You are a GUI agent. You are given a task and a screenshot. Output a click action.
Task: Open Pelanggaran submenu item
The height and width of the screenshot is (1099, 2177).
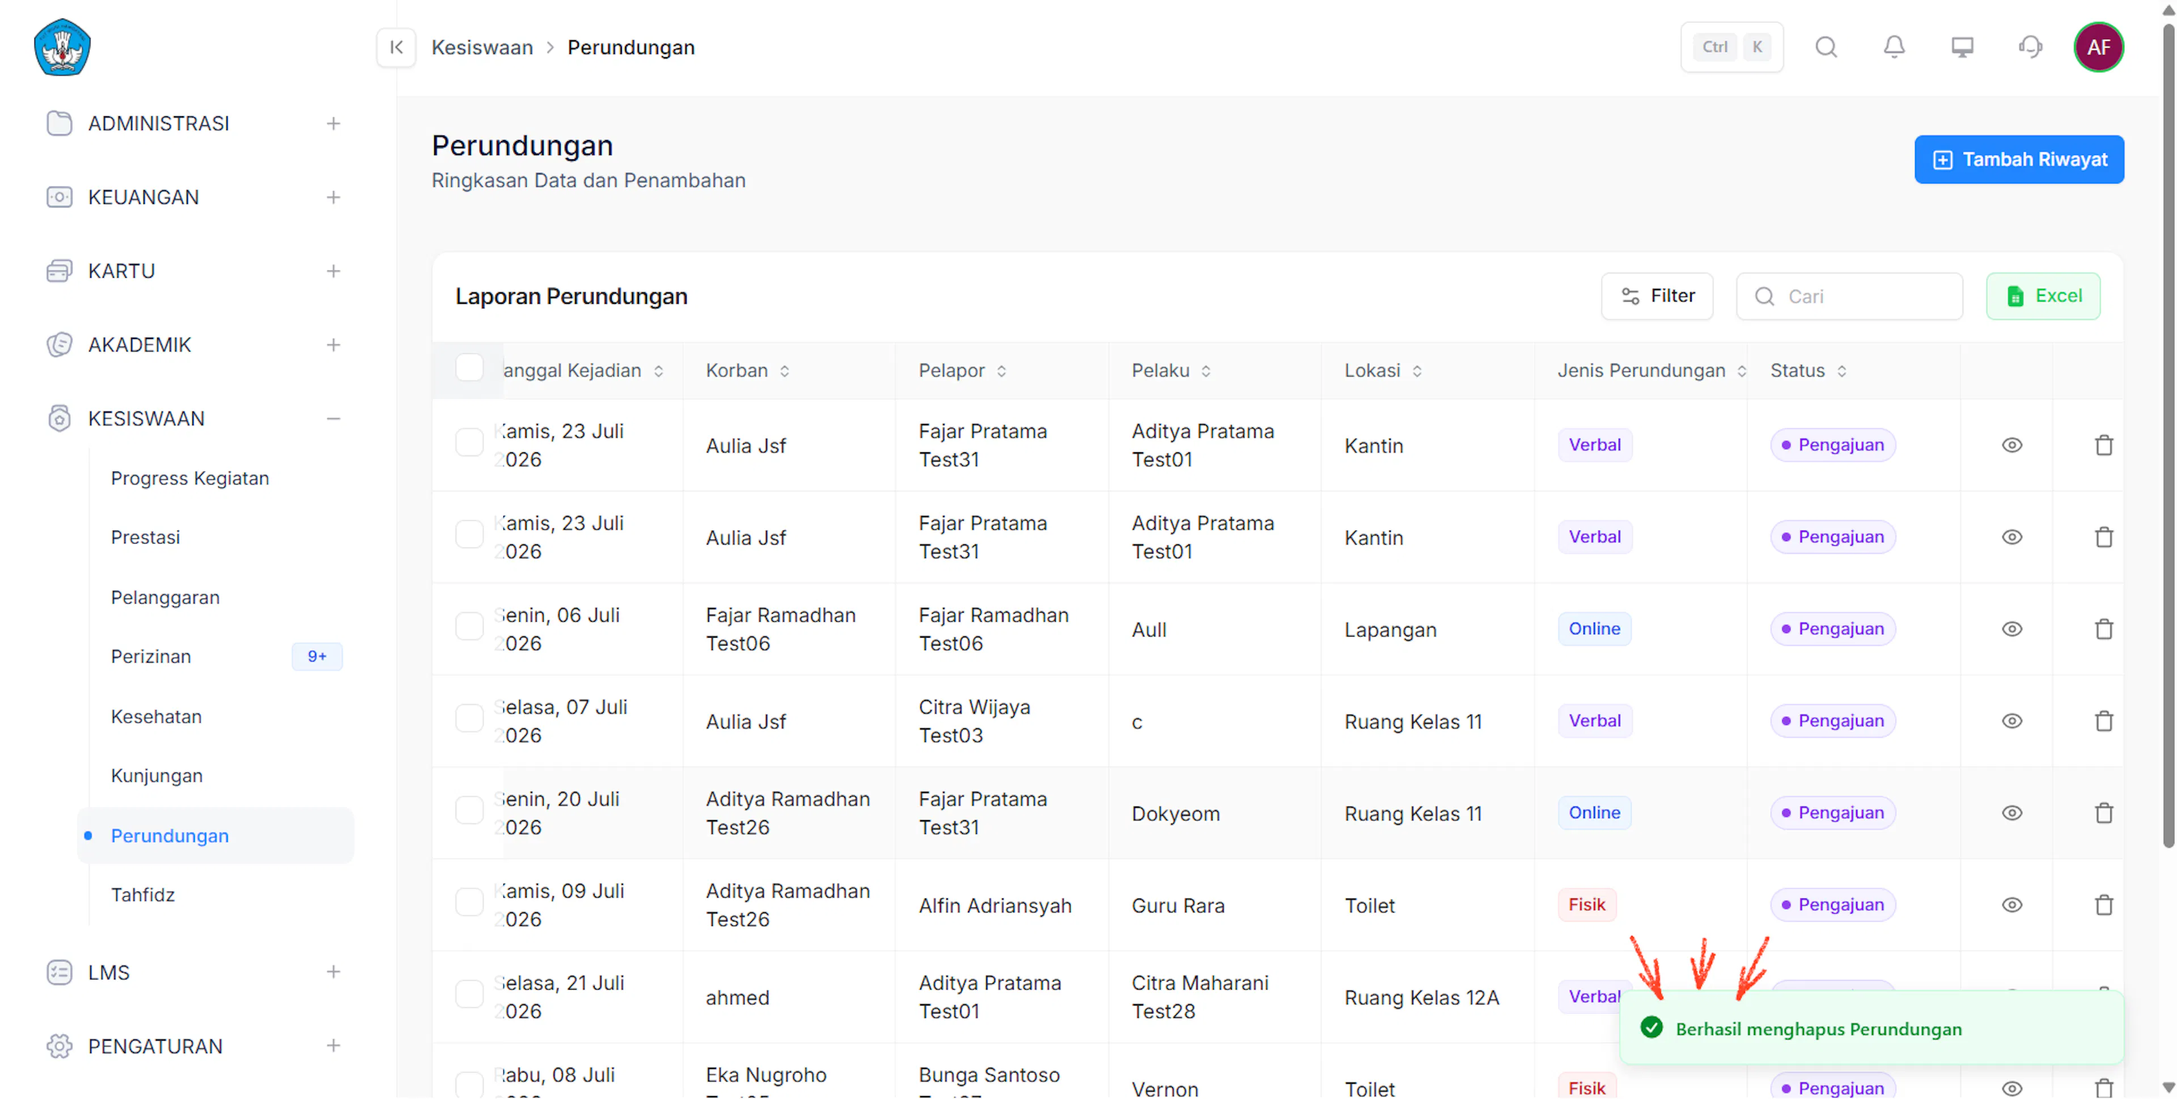[x=165, y=597]
